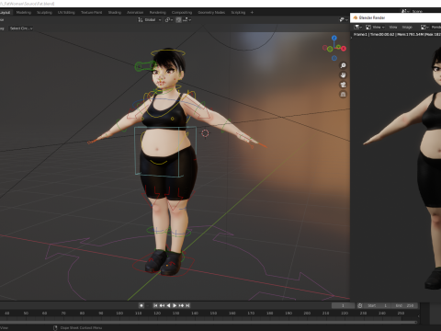The height and width of the screenshot is (331, 441).
Task: Play animation in reverse
Action: pyautogui.click(x=168, y=305)
